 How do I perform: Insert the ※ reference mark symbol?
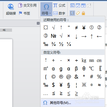[x=84, y=85]
